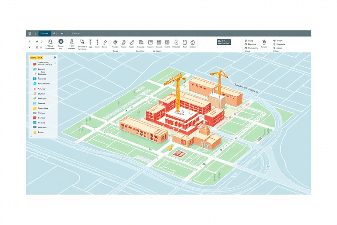The image size is (337, 225).
Task: Click the magnifier icon atop the left panel
Action: [x=54, y=57]
